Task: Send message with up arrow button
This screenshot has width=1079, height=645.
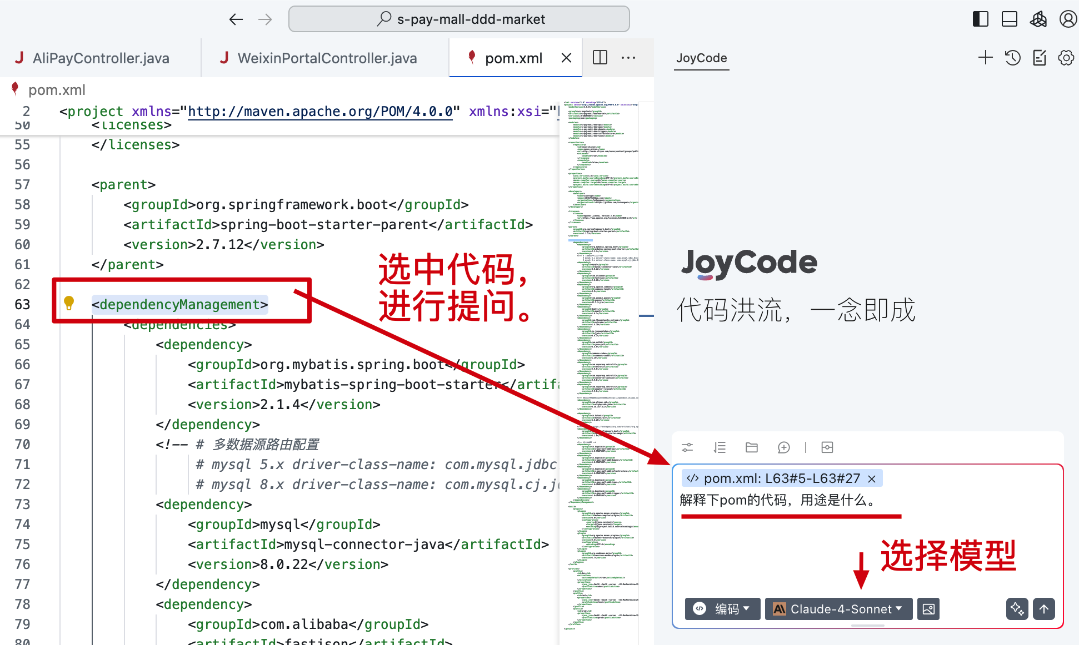Action: point(1044,609)
